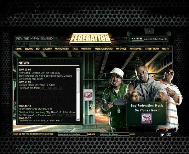The height and width of the screenshot is (154, 189).
Task: Submit the email list signup
Action: [91, 134]
